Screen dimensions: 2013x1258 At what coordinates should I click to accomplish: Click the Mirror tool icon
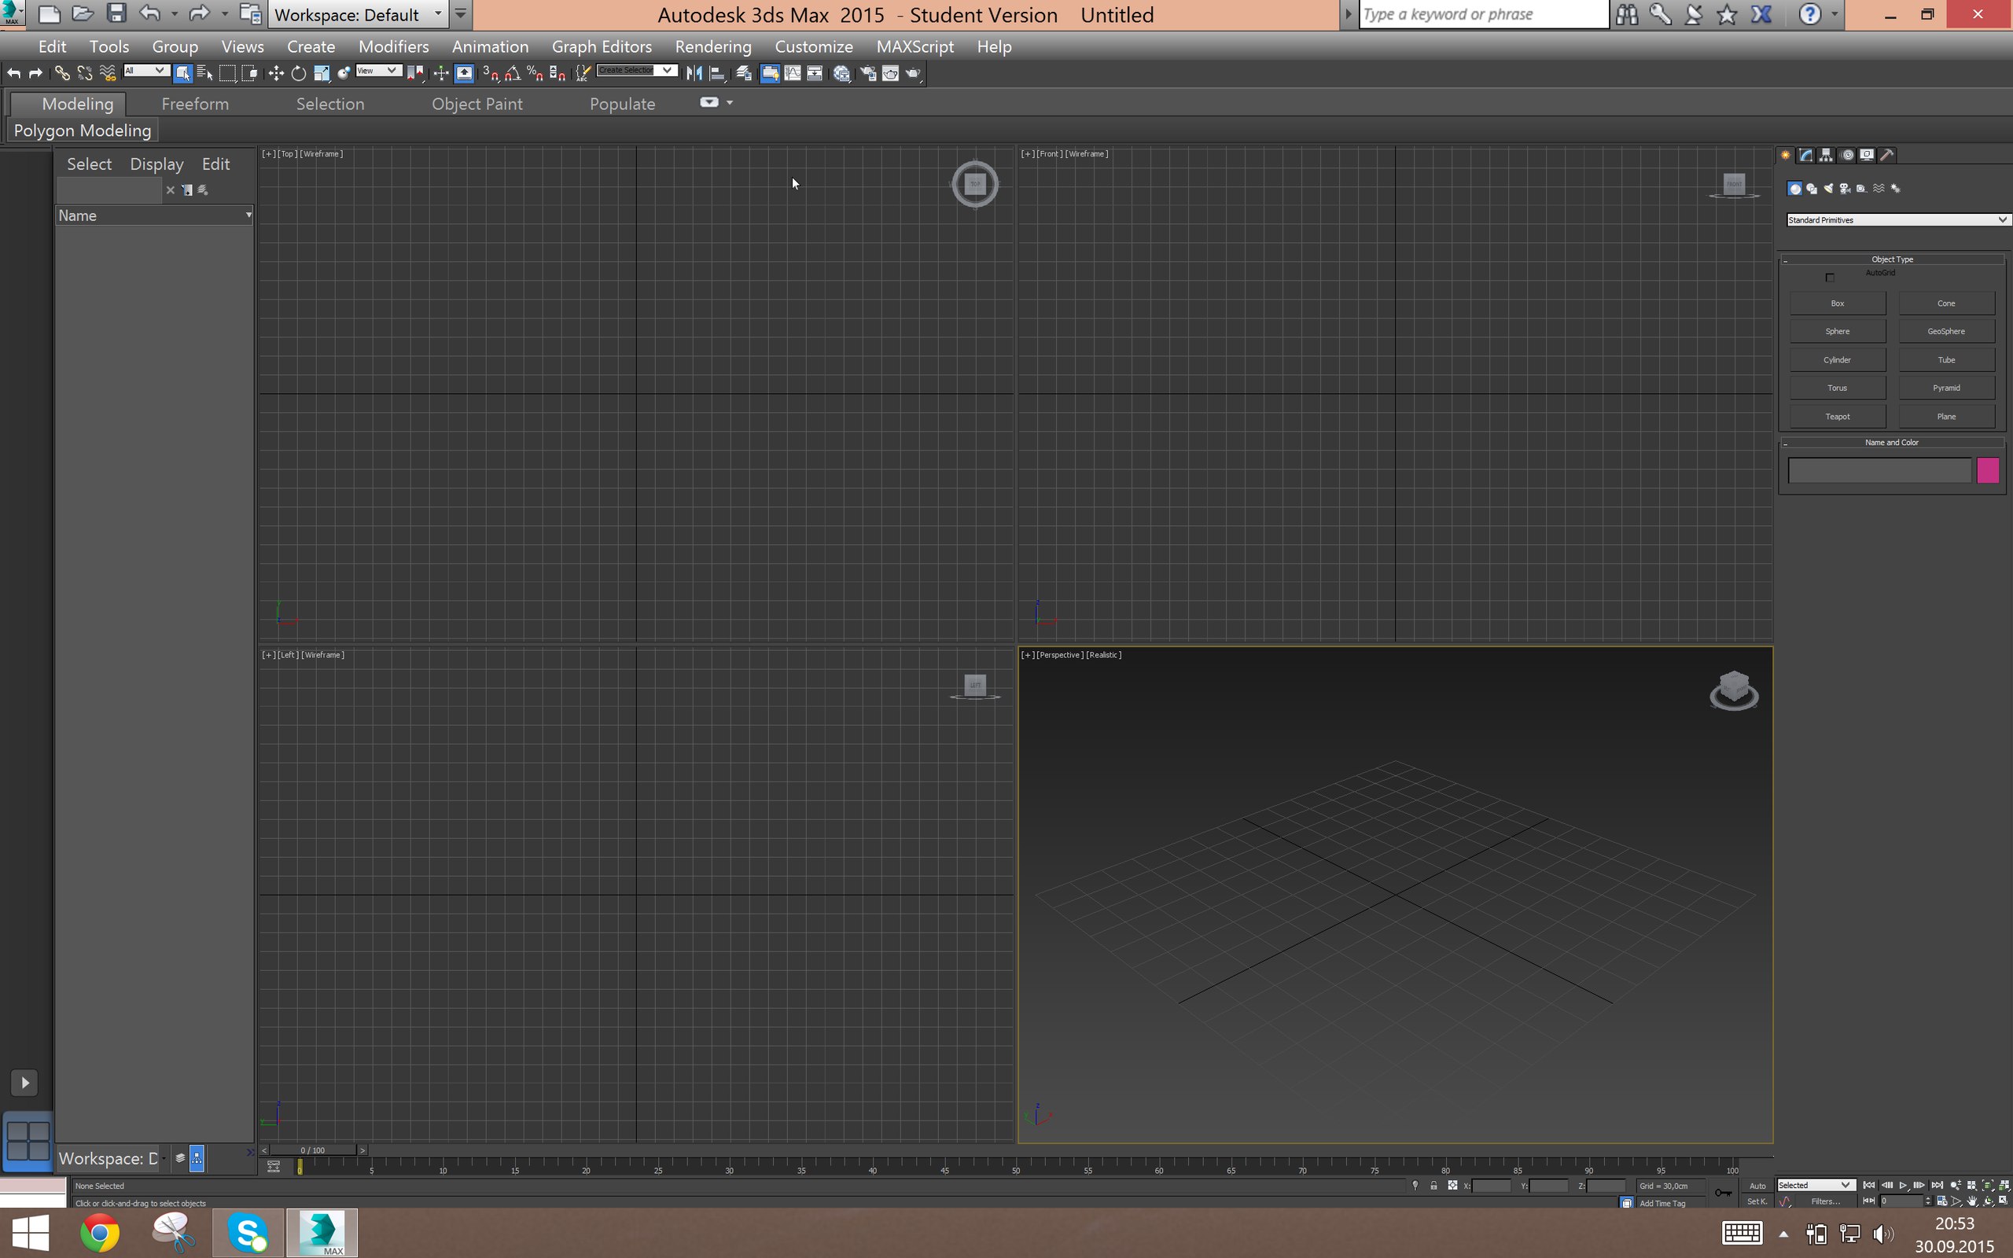[x=694, y=73]
